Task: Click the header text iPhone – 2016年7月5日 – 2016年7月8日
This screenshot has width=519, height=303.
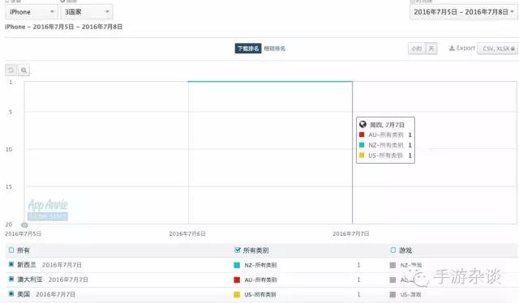Action: [x=63, y=27]
